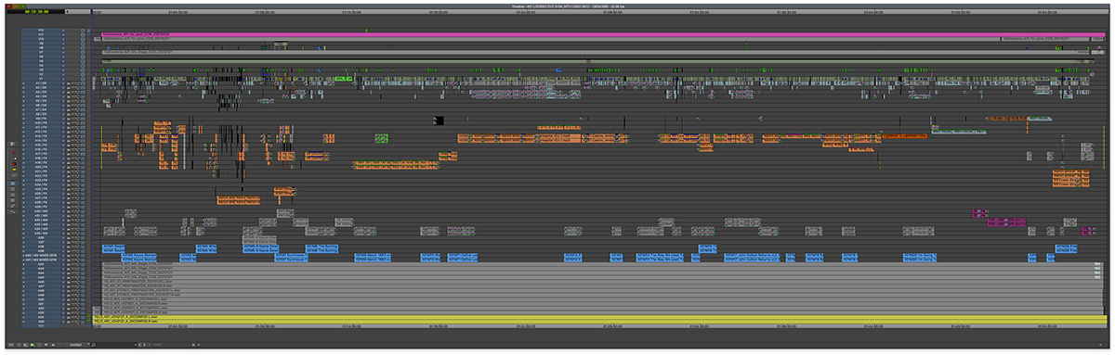Image resolution: width=1115 pixels, height=355 pixels.
Task: Select grey Yellowstone_401_Mix_Stage_CCM clip on V7
Action: [x=595, y=53]
